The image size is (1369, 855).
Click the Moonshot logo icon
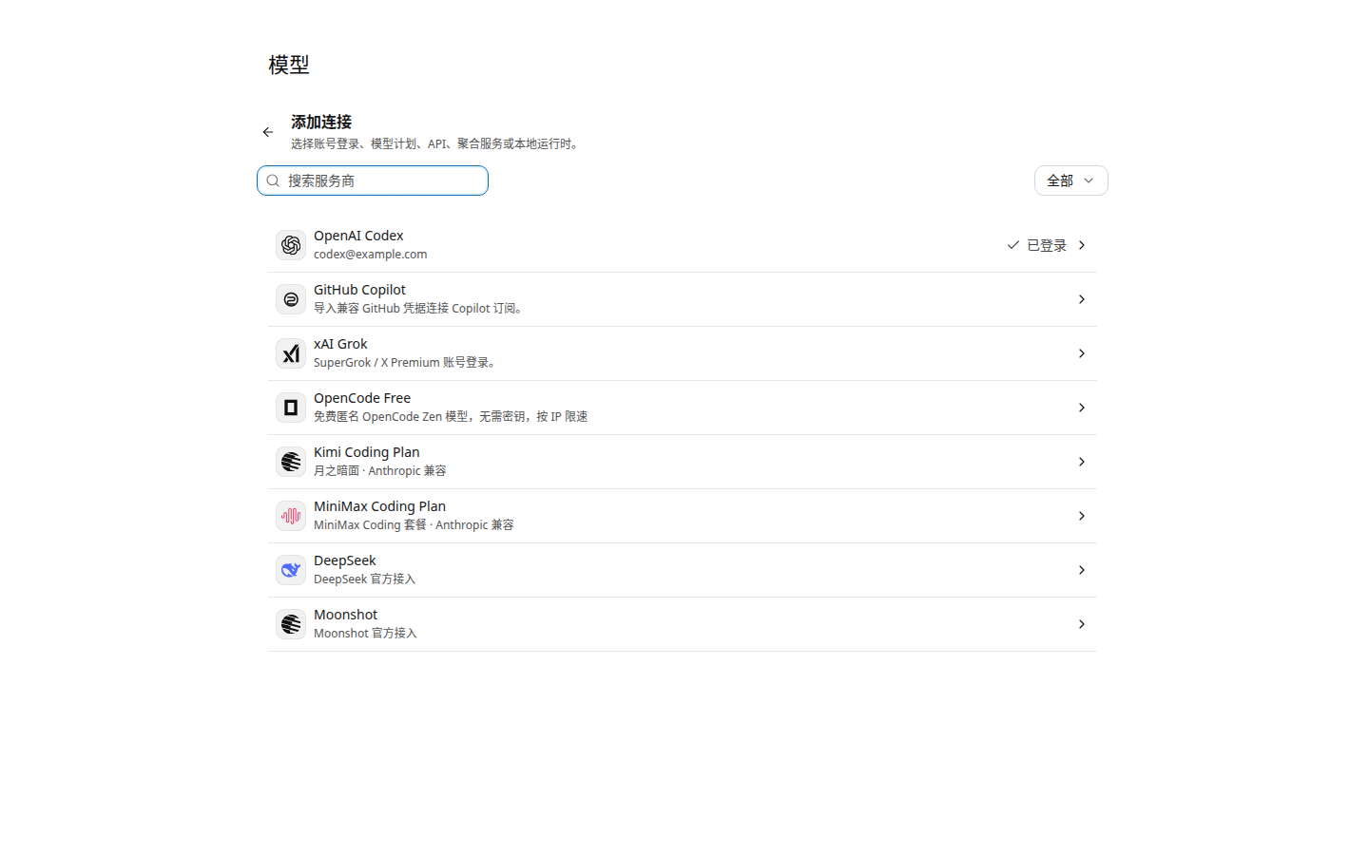[x=291, y=624]
